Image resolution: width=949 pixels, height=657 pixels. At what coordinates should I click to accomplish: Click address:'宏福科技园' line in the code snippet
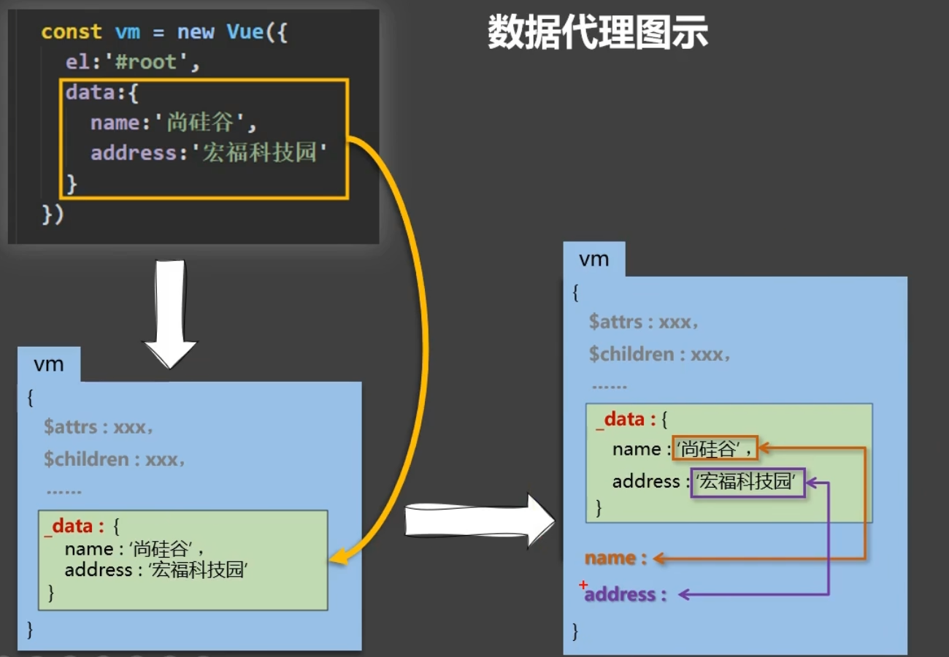208,153
